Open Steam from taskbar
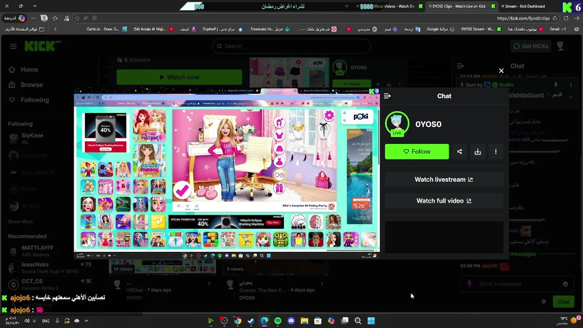The height and width of the screenshot is (328, 583). click(x=251, y=321)
